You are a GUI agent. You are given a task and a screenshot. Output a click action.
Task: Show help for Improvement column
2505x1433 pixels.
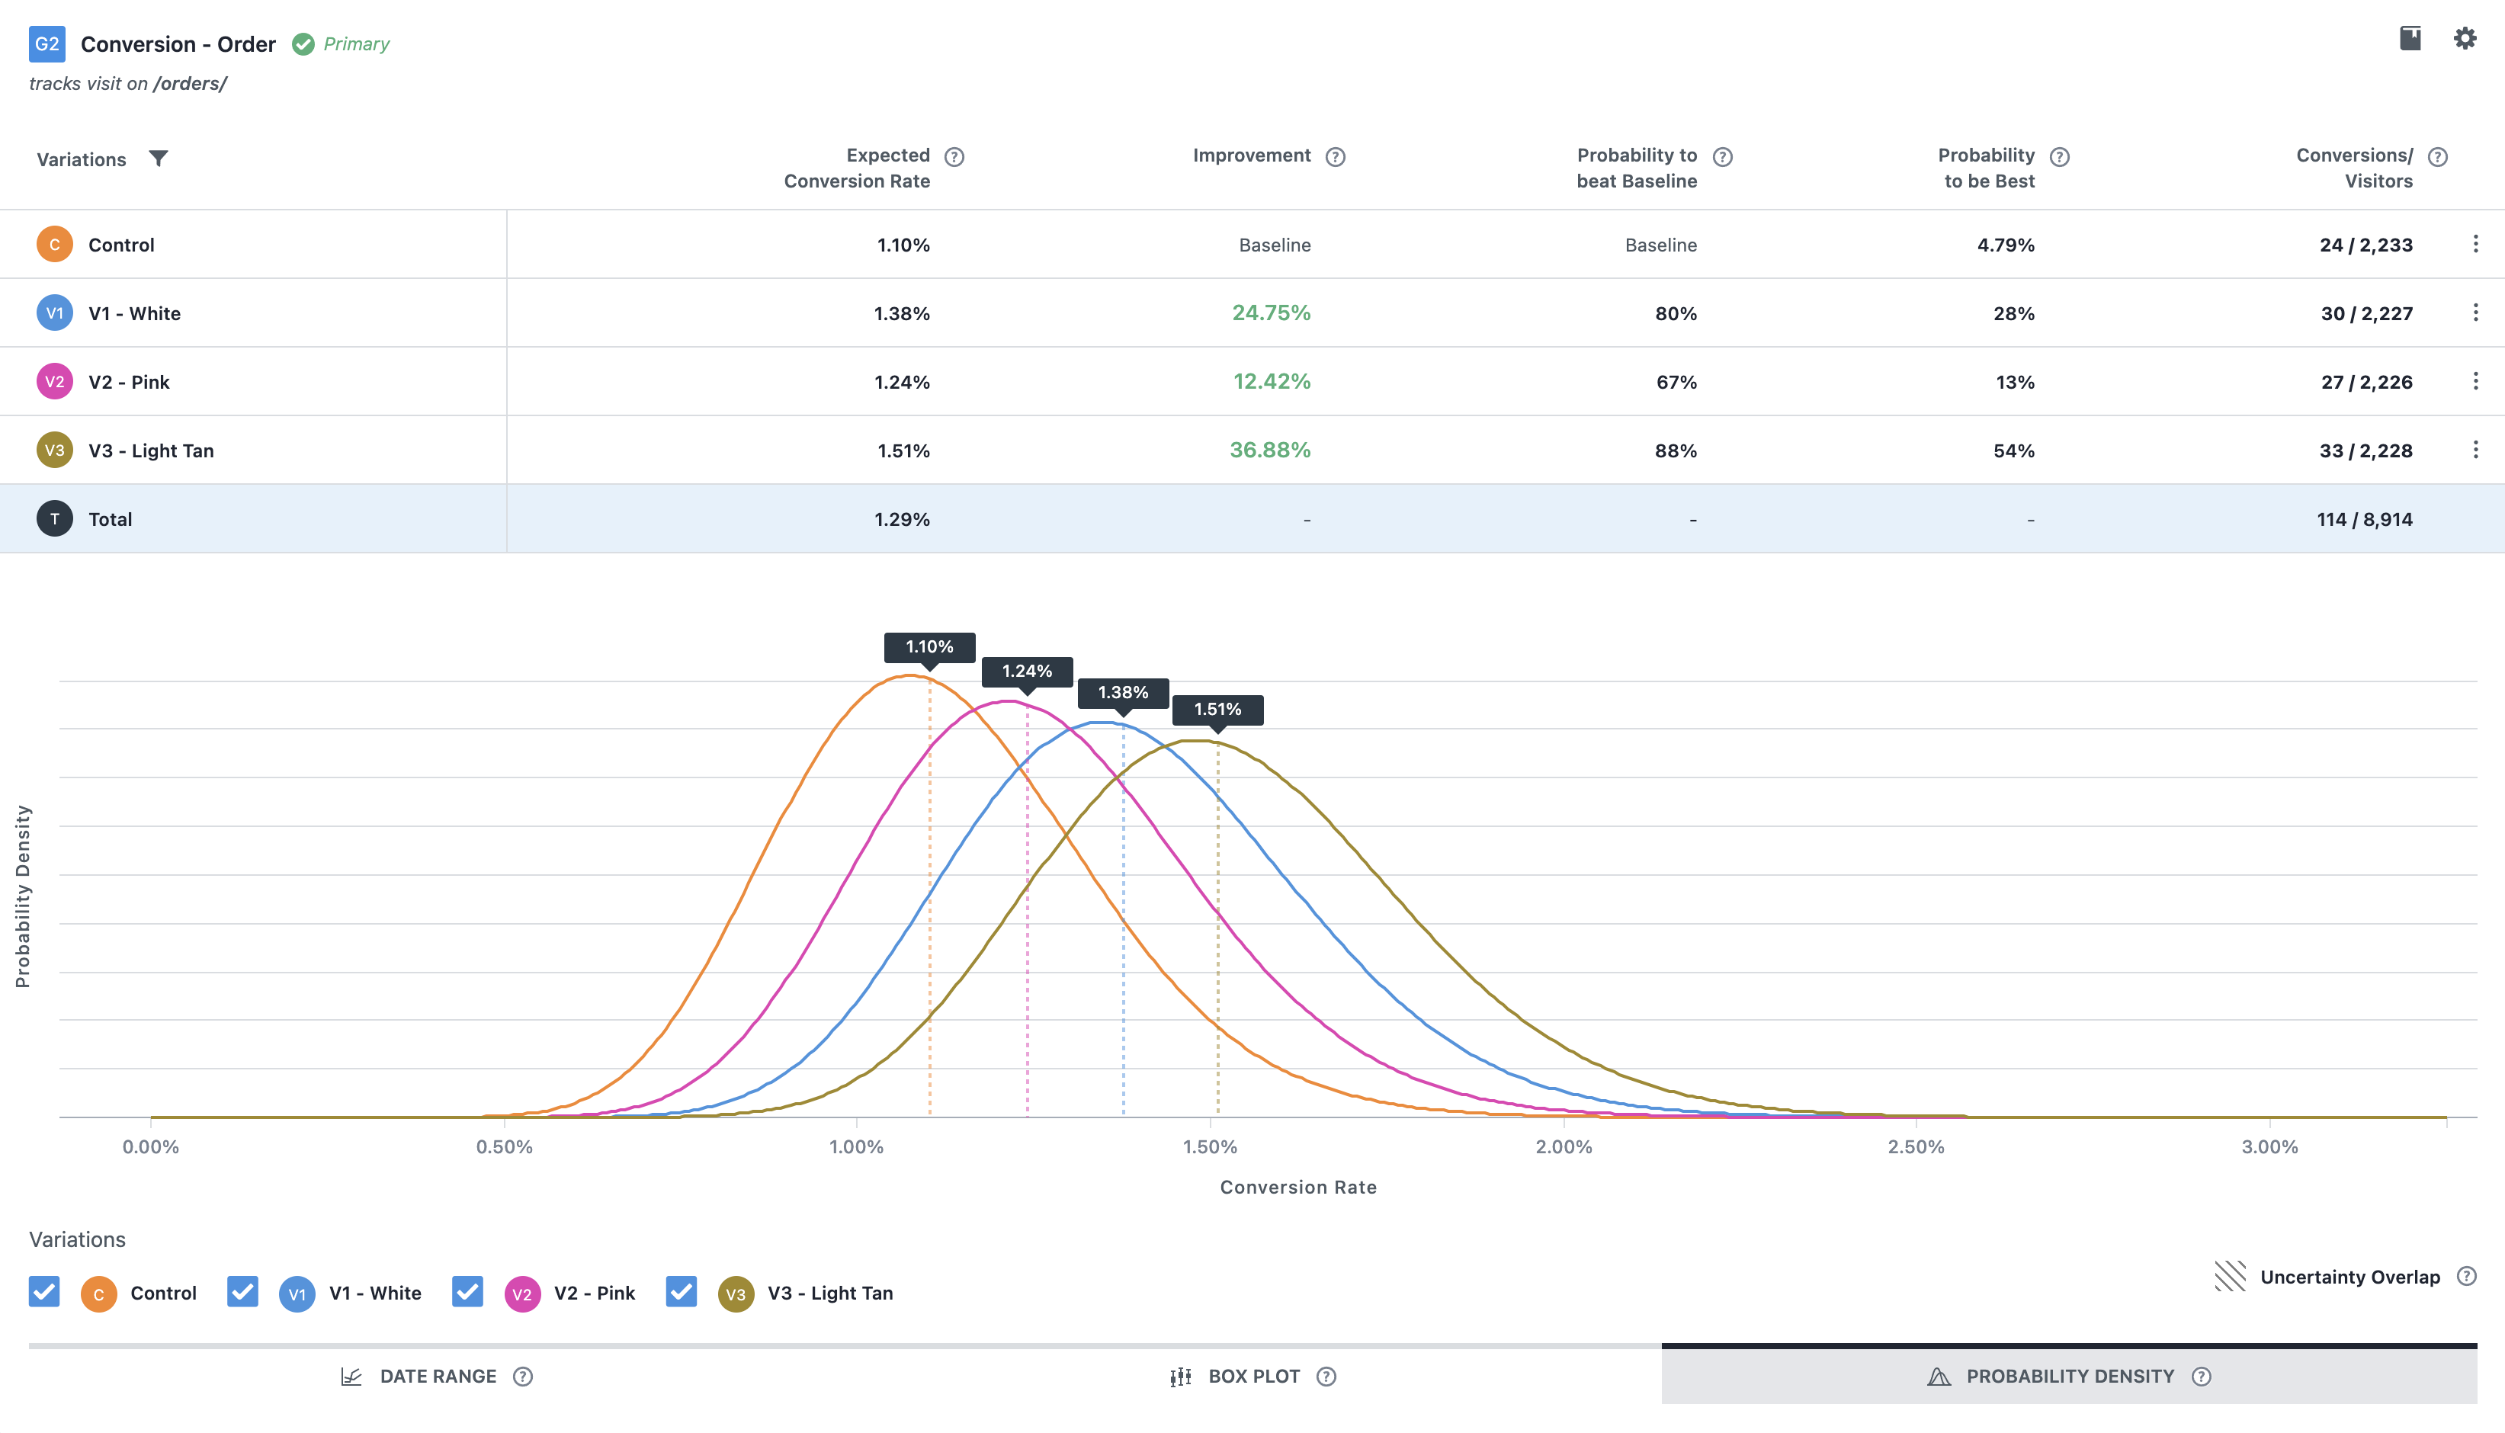[1335, 156]
